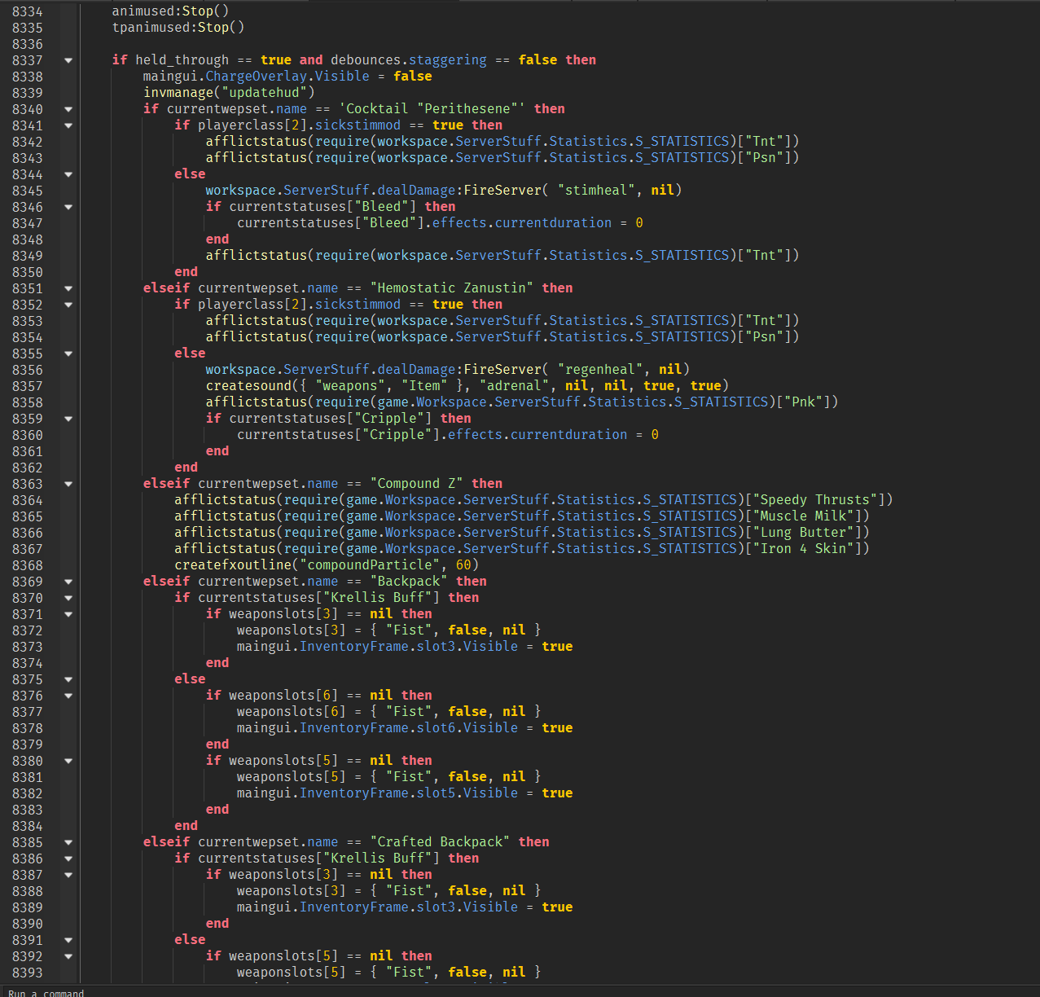
Task: Click the "adrenal" string on line 8357
Action: point(515,386)
